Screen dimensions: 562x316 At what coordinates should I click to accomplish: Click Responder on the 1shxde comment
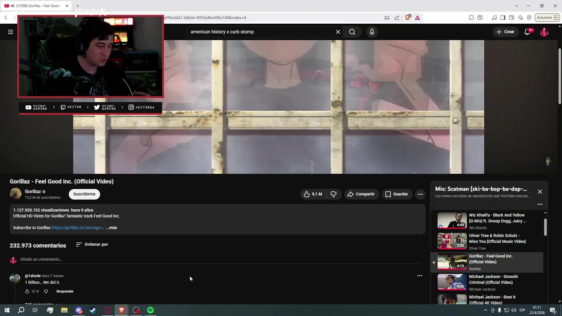65,291
